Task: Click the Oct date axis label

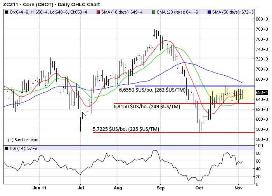Action: pyautogui.click(x=199, y=188)
